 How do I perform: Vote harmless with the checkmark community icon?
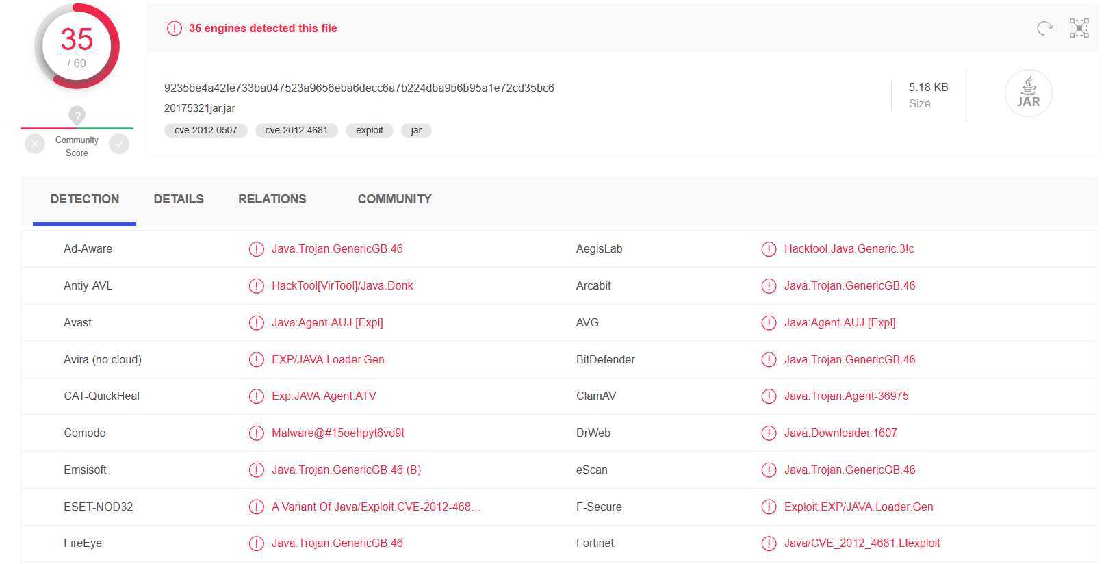119,144
